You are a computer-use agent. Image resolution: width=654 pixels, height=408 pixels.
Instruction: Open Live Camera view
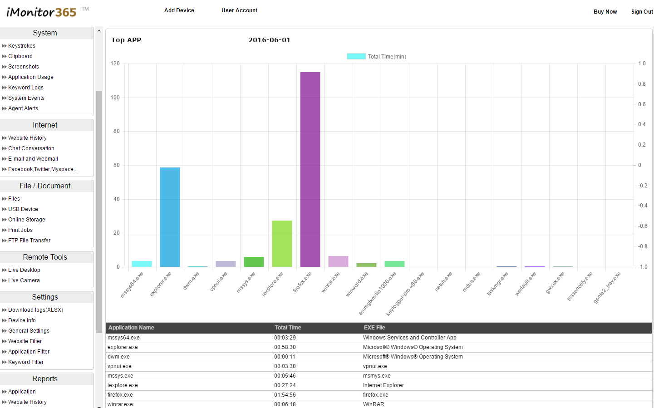[x=22, y=280]
